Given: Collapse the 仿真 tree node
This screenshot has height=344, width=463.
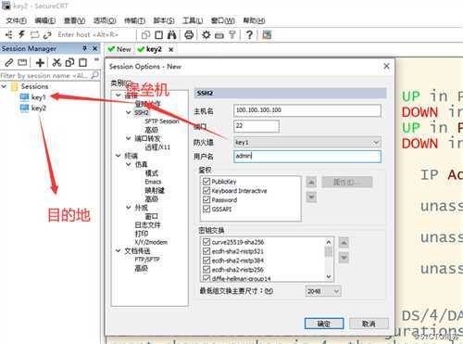Looking at the screenshot, I should (x=128, y=164).
